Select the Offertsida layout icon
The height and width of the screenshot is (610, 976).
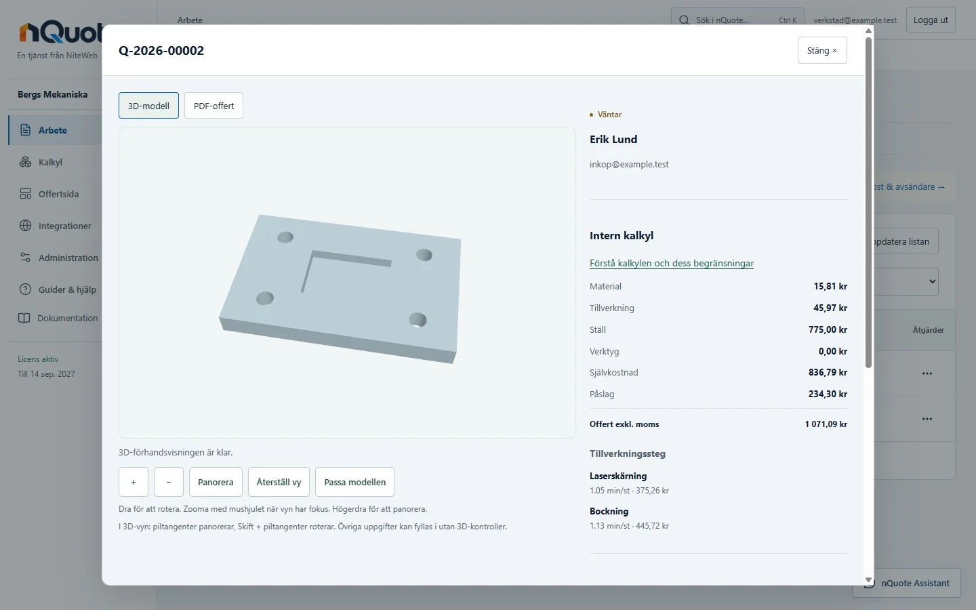pyautogui.click(x=25, y=194)
